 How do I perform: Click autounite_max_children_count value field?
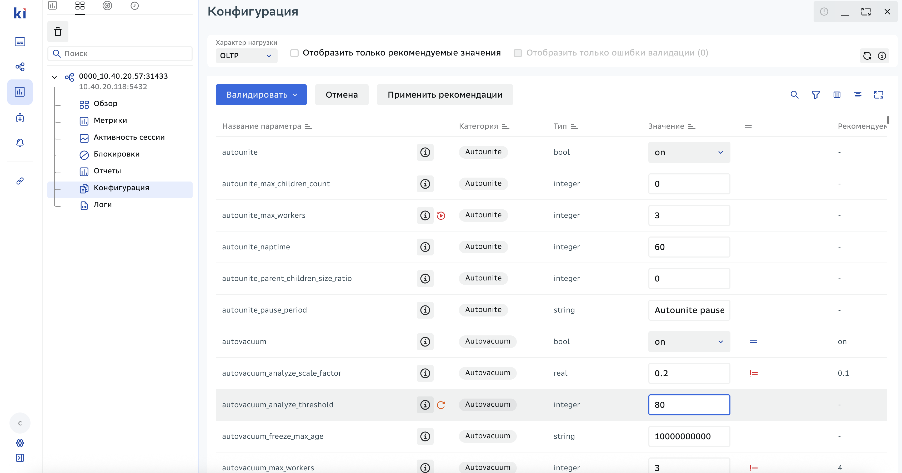[689, 184]
